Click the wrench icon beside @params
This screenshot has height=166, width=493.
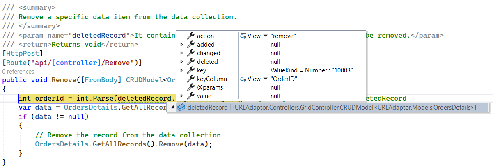click(x=190, y=87)
